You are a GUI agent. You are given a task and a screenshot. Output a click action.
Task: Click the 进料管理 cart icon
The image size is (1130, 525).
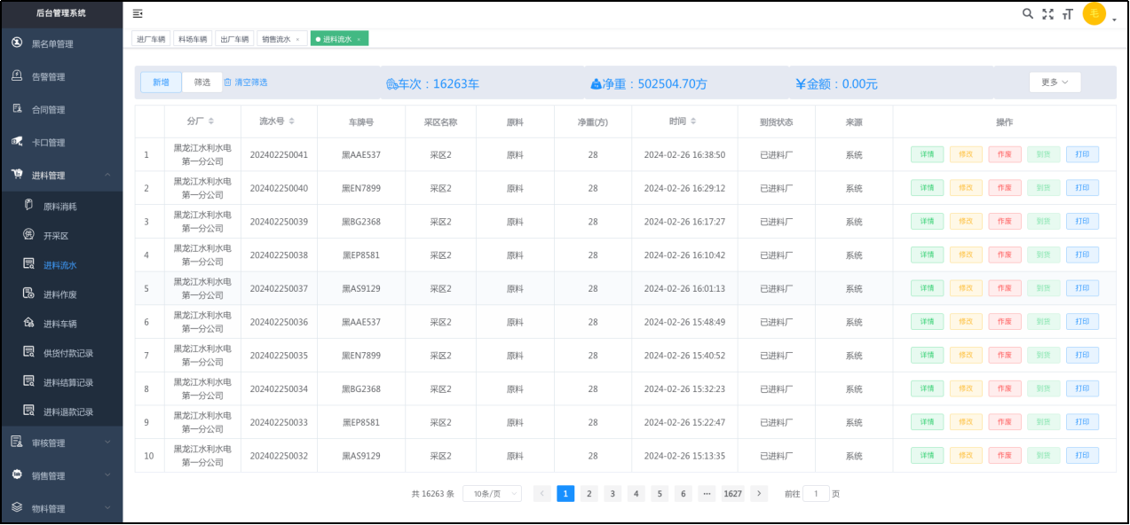click(17, 175)
